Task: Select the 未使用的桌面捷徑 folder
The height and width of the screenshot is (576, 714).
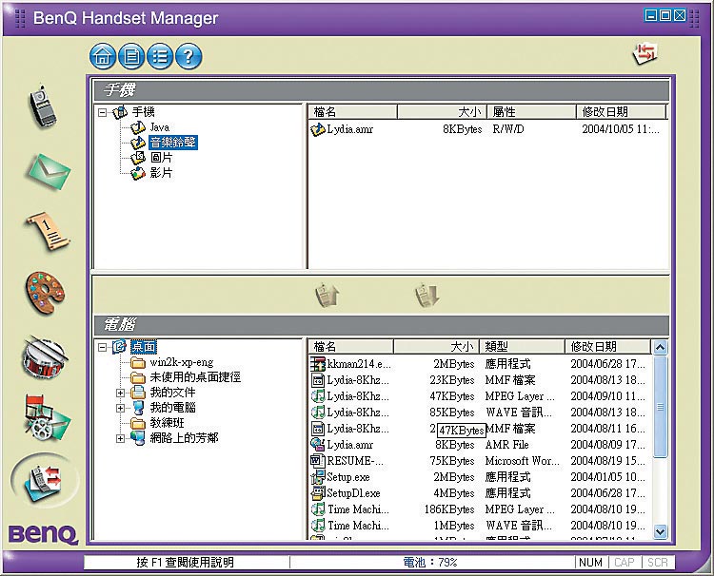Action: (x=195, y=377)
